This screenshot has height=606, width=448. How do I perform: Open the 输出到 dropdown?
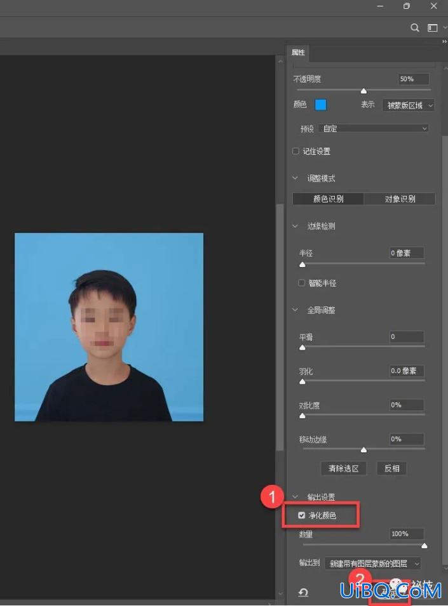[372, 563]
